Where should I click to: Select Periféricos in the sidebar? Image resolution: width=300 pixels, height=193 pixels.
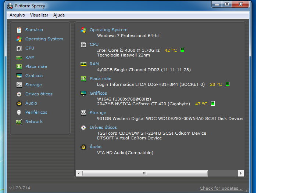(x=36, y=112)
